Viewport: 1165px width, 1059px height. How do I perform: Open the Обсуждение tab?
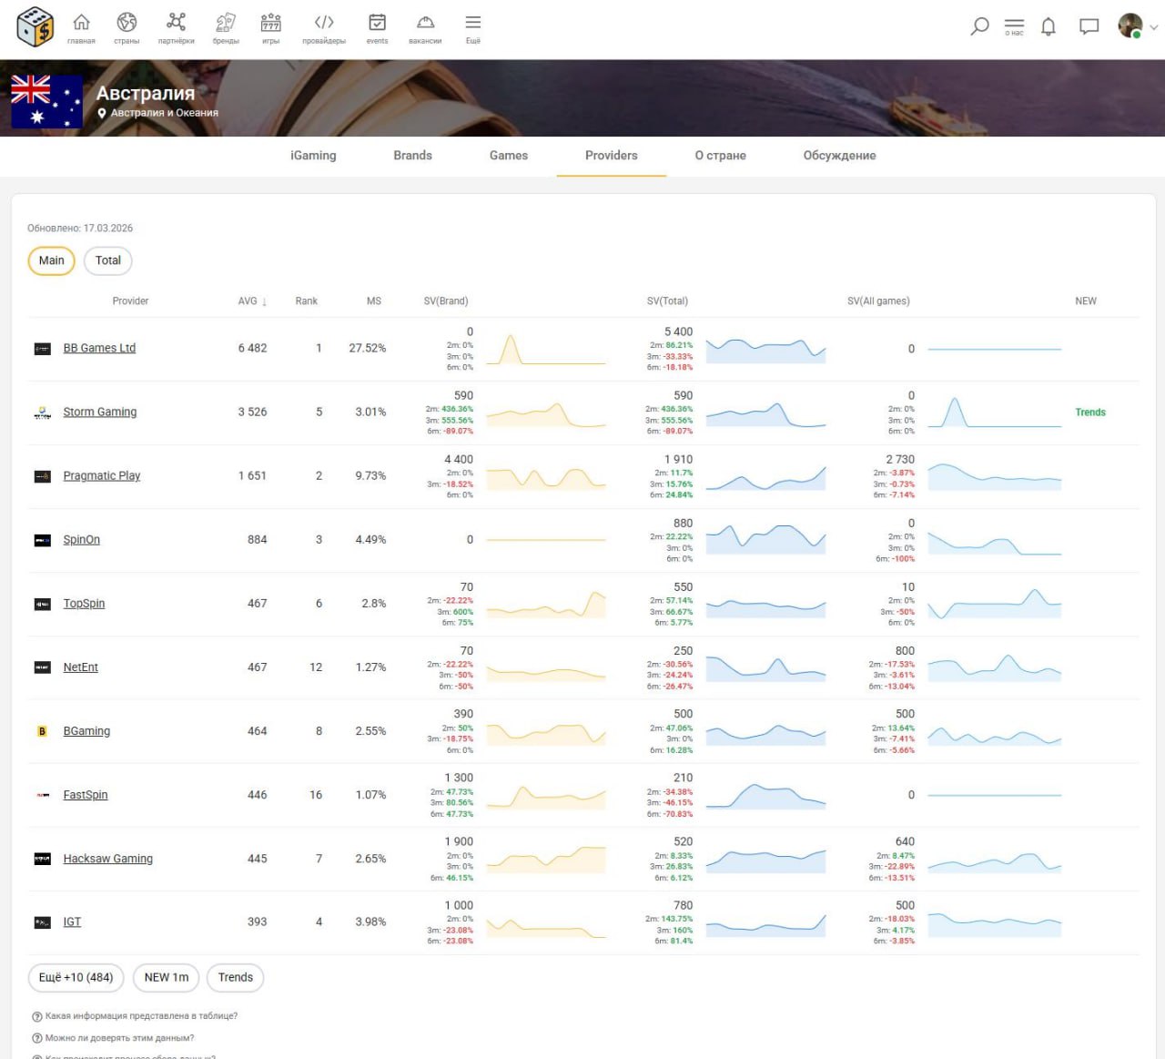click(839, 156)
